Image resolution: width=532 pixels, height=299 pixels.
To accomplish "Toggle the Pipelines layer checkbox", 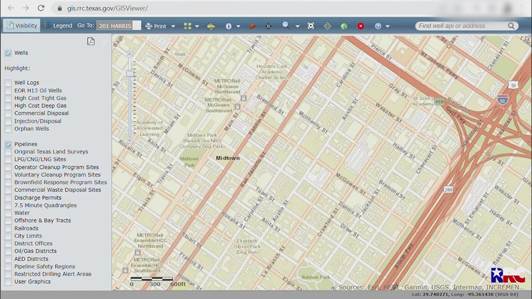I will click(8, 144).
